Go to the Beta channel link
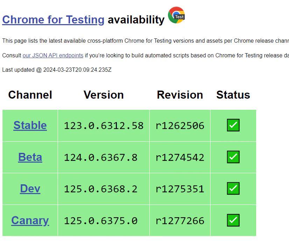 click(30, 157)
